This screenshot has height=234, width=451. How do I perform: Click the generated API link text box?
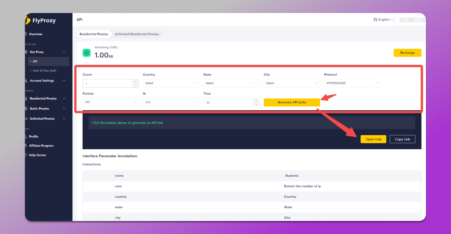[x=252, y=123]
